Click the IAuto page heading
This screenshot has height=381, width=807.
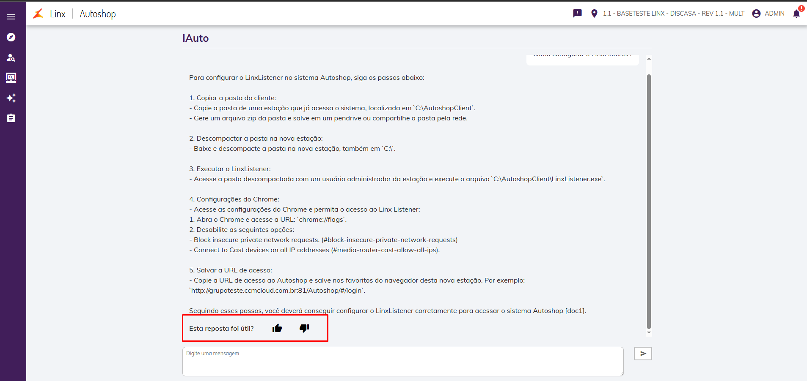[x=196, y=38]
